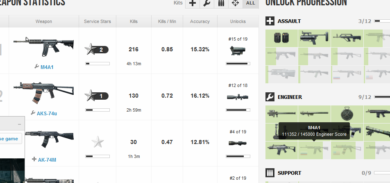Select Engineer anti-tank mine unlock tile

347,114
